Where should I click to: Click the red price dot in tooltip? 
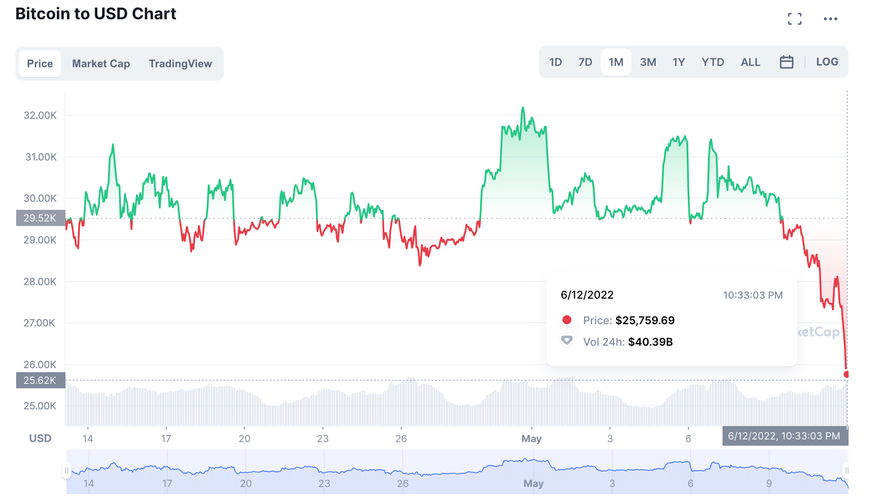click(567, 320)
